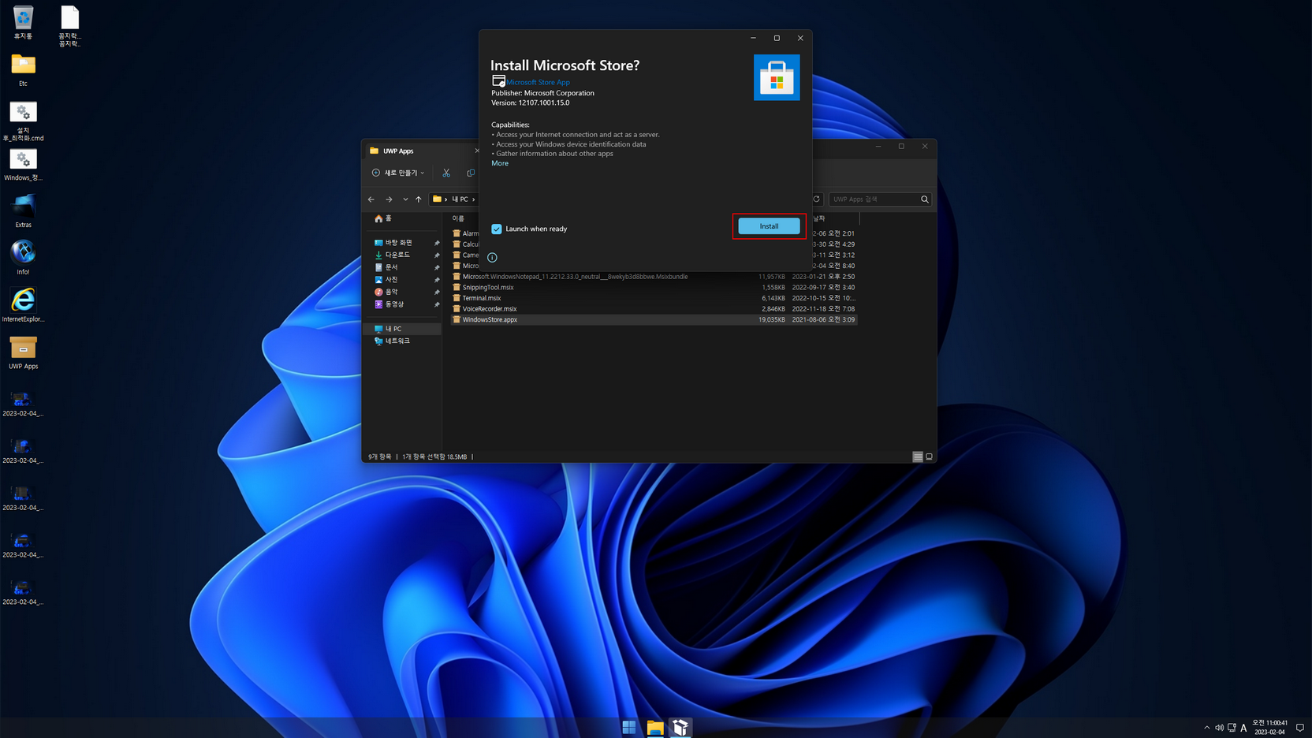Click the pin icon next to 바탕 화면
The image size is (1312, 738).
437,243
